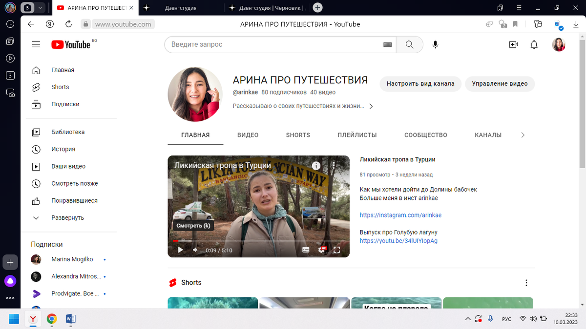
Task: Open the tab group dropdown arrow
Action: (40, 7)
